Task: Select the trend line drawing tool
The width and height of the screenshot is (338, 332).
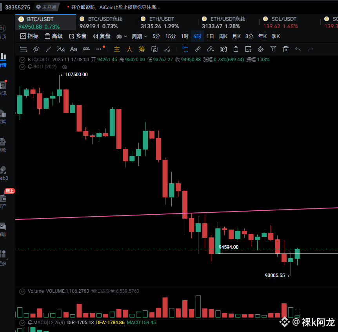Action: 48,49
